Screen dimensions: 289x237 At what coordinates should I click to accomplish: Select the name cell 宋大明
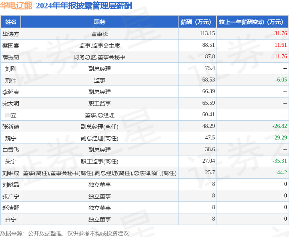[11, 104]
